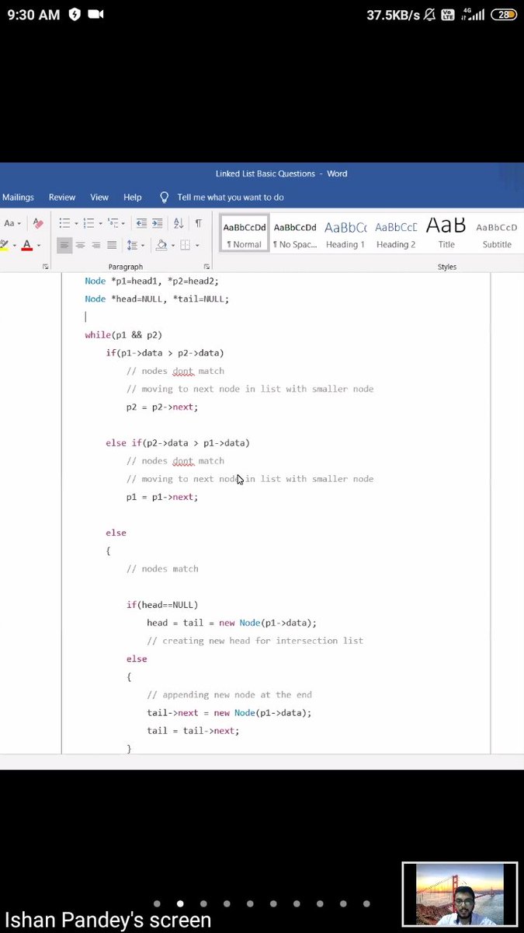Open the Line spacing dropdown arrow
524x933 pixels.
142,246
